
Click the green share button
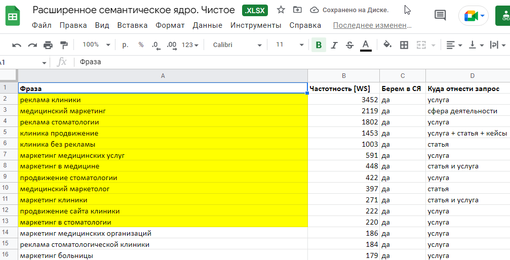503,16
